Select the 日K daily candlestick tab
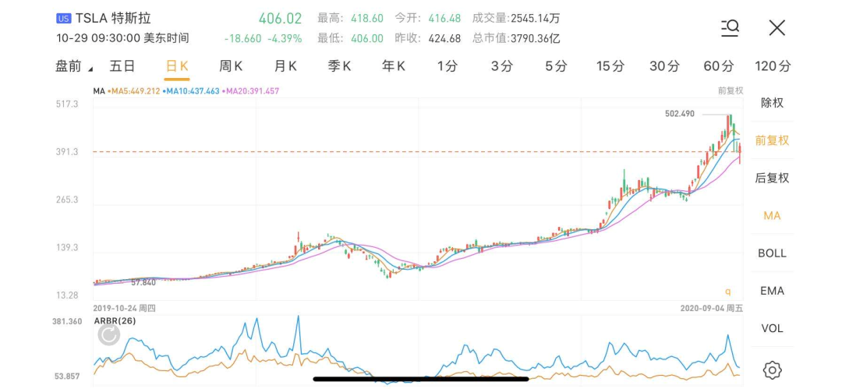 (x=177, y=66)
